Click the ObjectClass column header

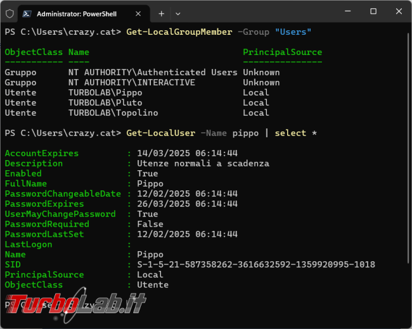pyautogui.click(x=34, y=53)
